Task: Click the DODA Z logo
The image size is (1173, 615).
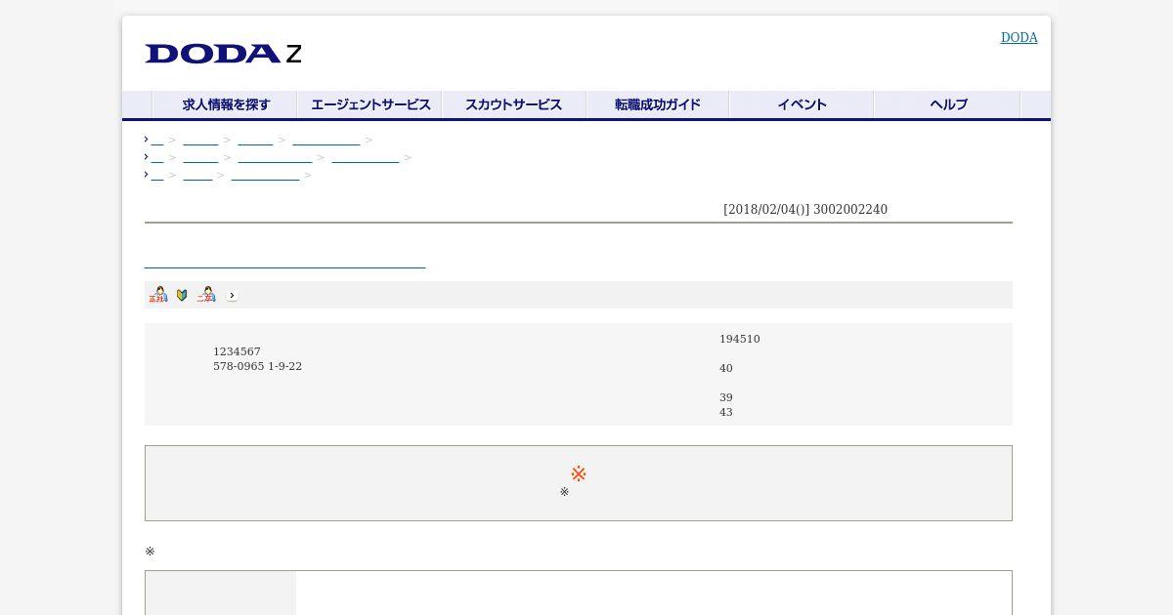Action: (223, 54)
